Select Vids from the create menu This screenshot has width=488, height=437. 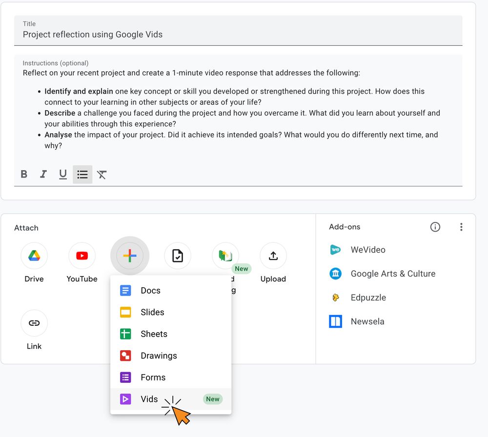[171, 399]
